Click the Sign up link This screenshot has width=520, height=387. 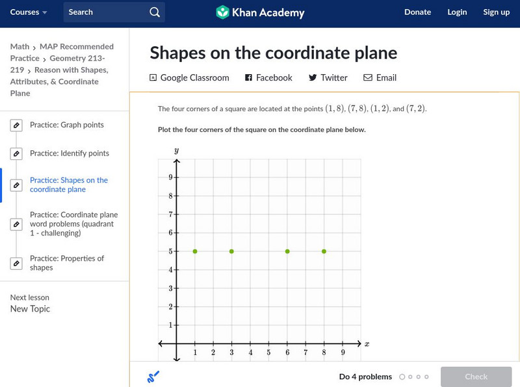pos(496,12)
